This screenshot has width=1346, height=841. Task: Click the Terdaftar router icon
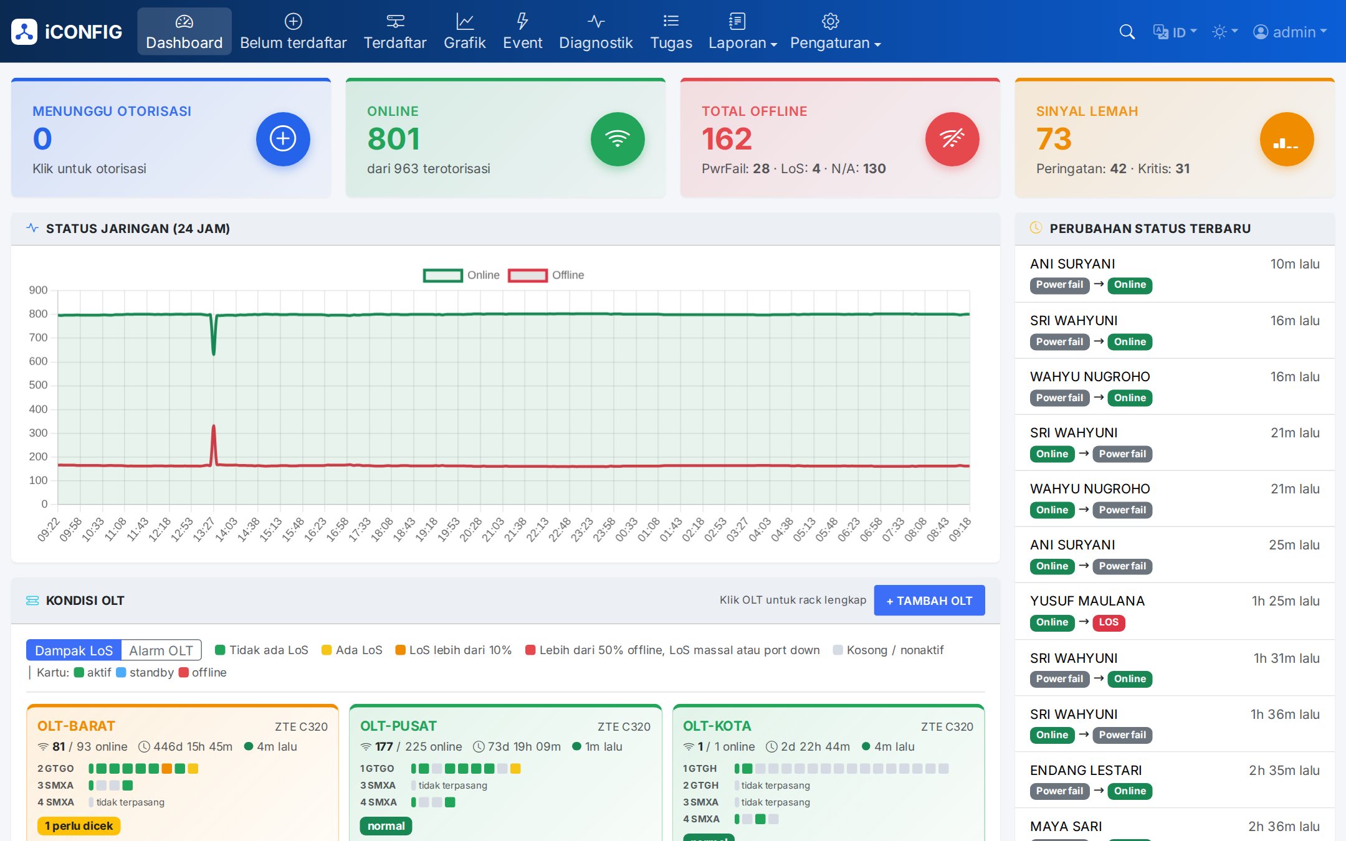click(395, 21)
